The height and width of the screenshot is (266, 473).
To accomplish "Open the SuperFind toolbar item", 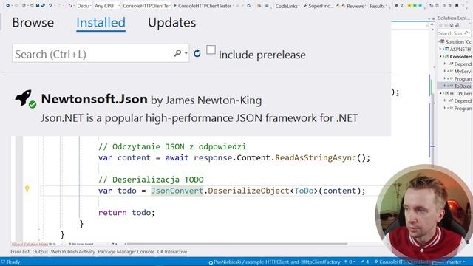I will [319, 6].
